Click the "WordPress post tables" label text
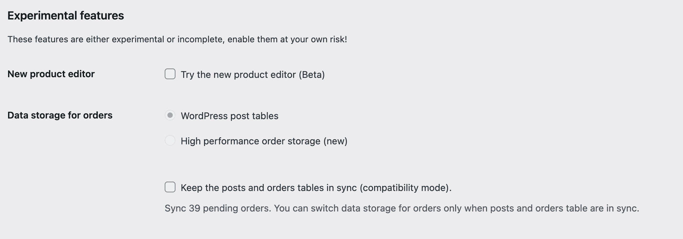 coord(230,116)
